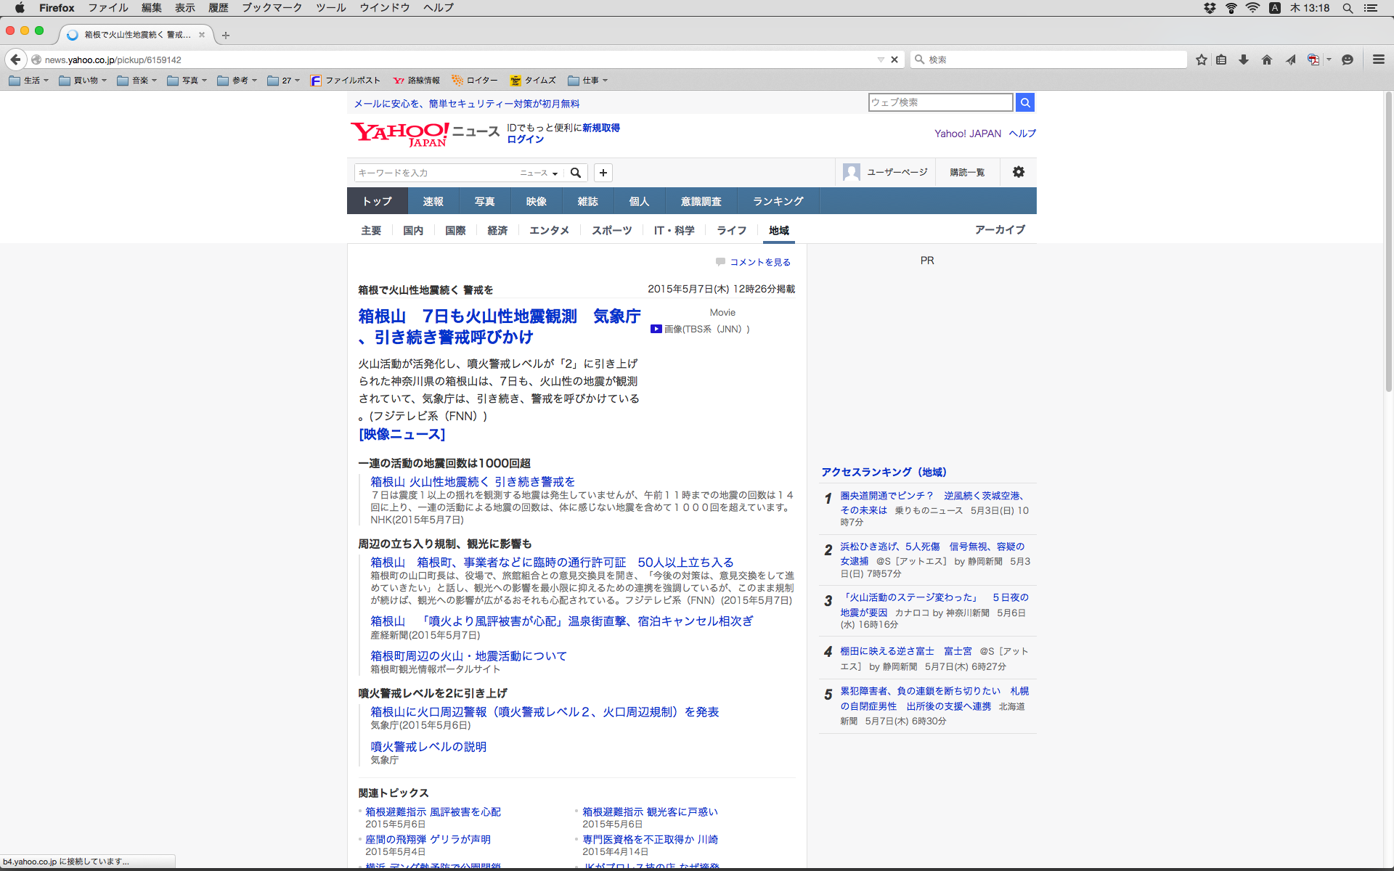Click the blue web search magnifier button
This screenshot has width=1394, height=871.
1024,102
